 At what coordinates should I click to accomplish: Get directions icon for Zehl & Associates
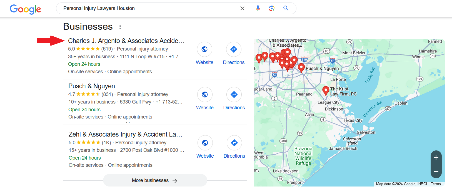click(234, 143)
